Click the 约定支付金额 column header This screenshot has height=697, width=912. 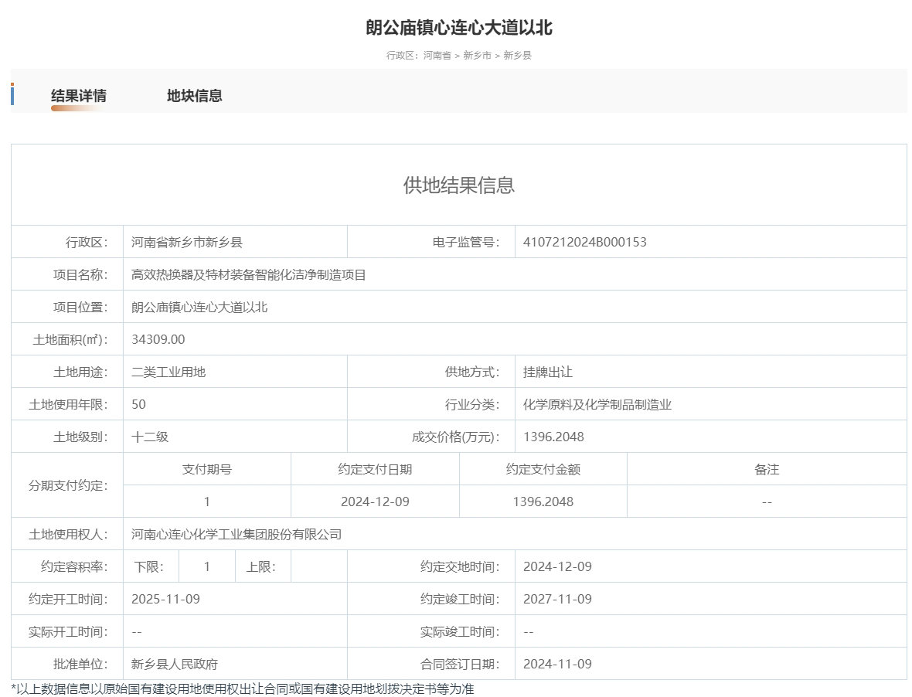click(x=543, y=469)
